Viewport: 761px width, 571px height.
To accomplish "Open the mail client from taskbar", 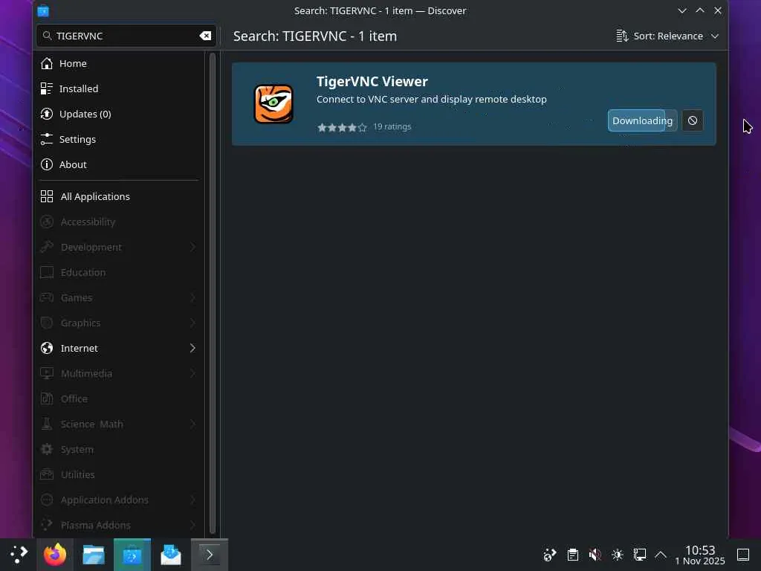I will (x=171, y=555).
